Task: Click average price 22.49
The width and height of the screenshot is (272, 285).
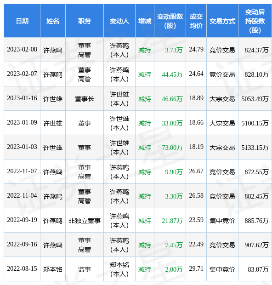Action: pyautogui.click(x=196, y=244)
